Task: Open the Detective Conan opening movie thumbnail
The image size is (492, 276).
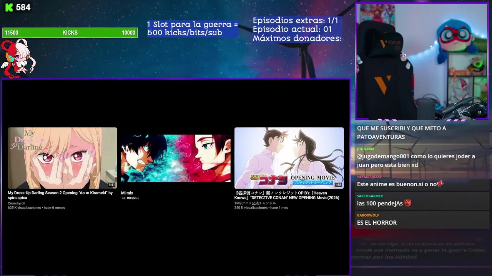Action: click(x=289, y=158)
